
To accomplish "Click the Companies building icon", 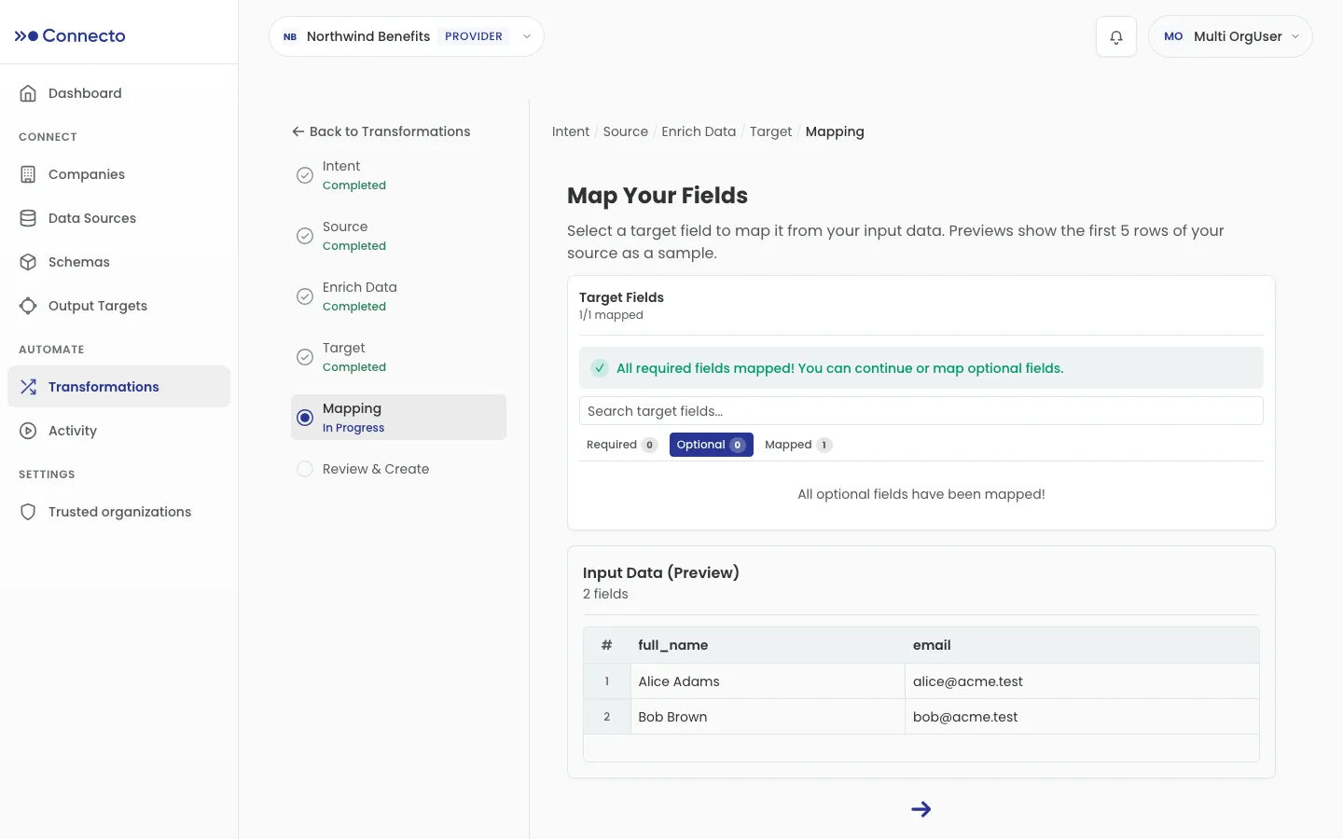I will coord(28,174).
